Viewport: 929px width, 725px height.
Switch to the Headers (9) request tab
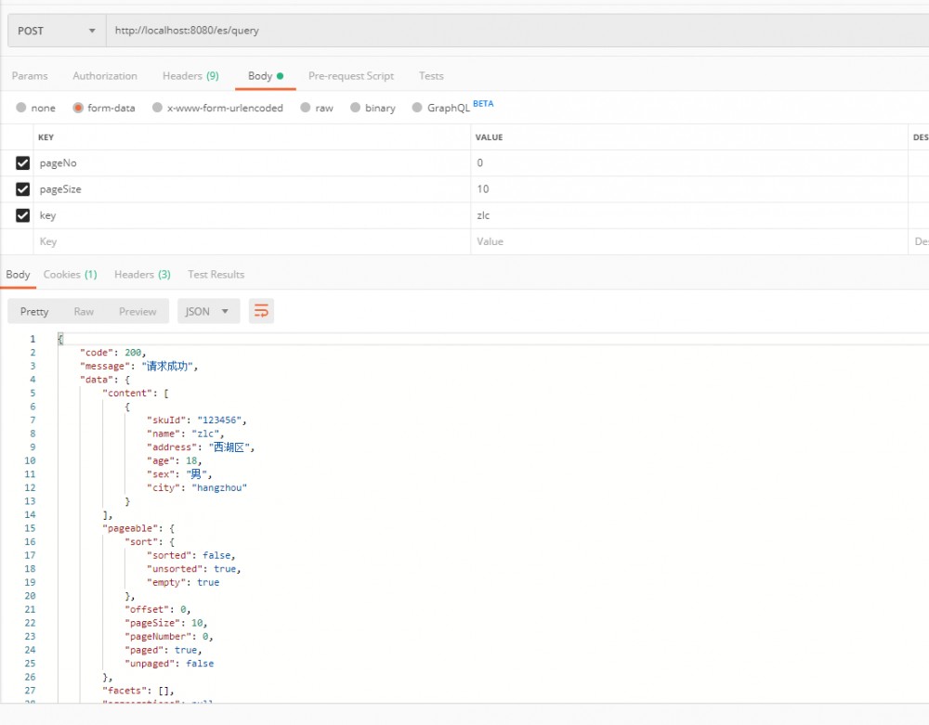(190, 75)
